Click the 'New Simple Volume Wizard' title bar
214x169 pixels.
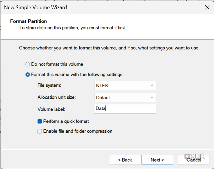(86, 7)
